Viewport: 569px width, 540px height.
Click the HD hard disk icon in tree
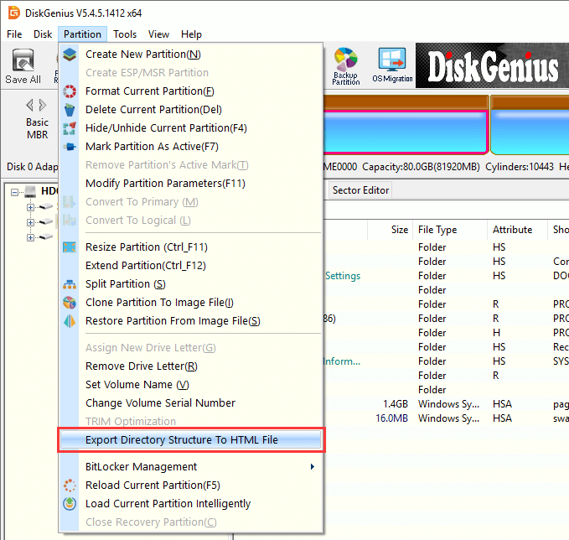pyautogui.click(x=30, y=191)
